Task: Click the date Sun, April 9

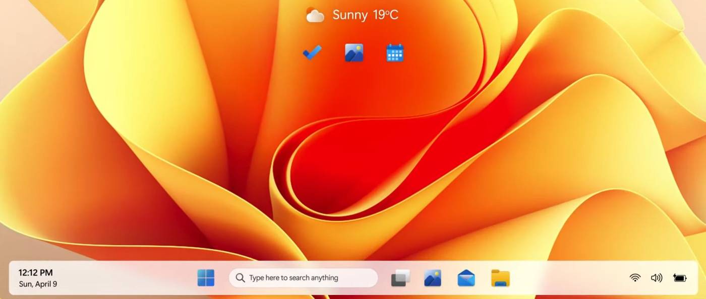Action: point(38,284)
